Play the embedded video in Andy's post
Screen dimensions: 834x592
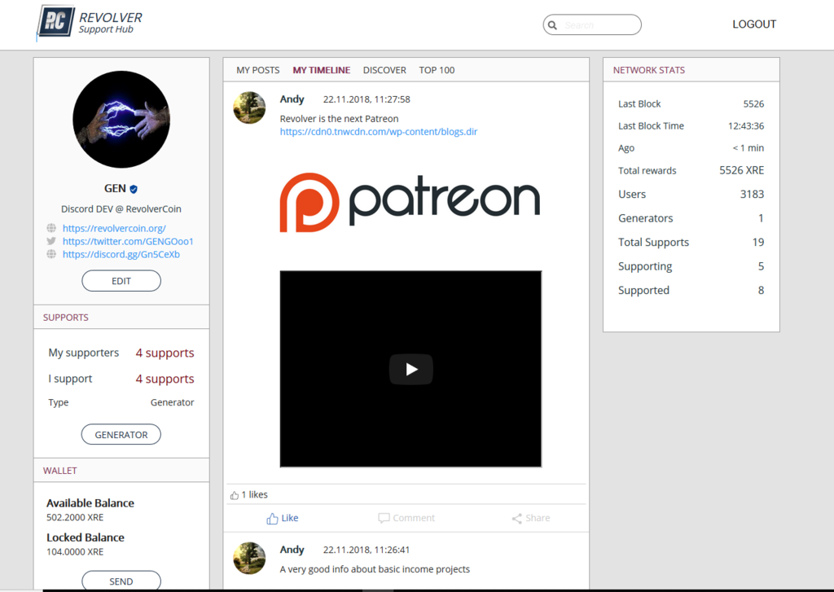pyautogui.click(x=411, y=369)
